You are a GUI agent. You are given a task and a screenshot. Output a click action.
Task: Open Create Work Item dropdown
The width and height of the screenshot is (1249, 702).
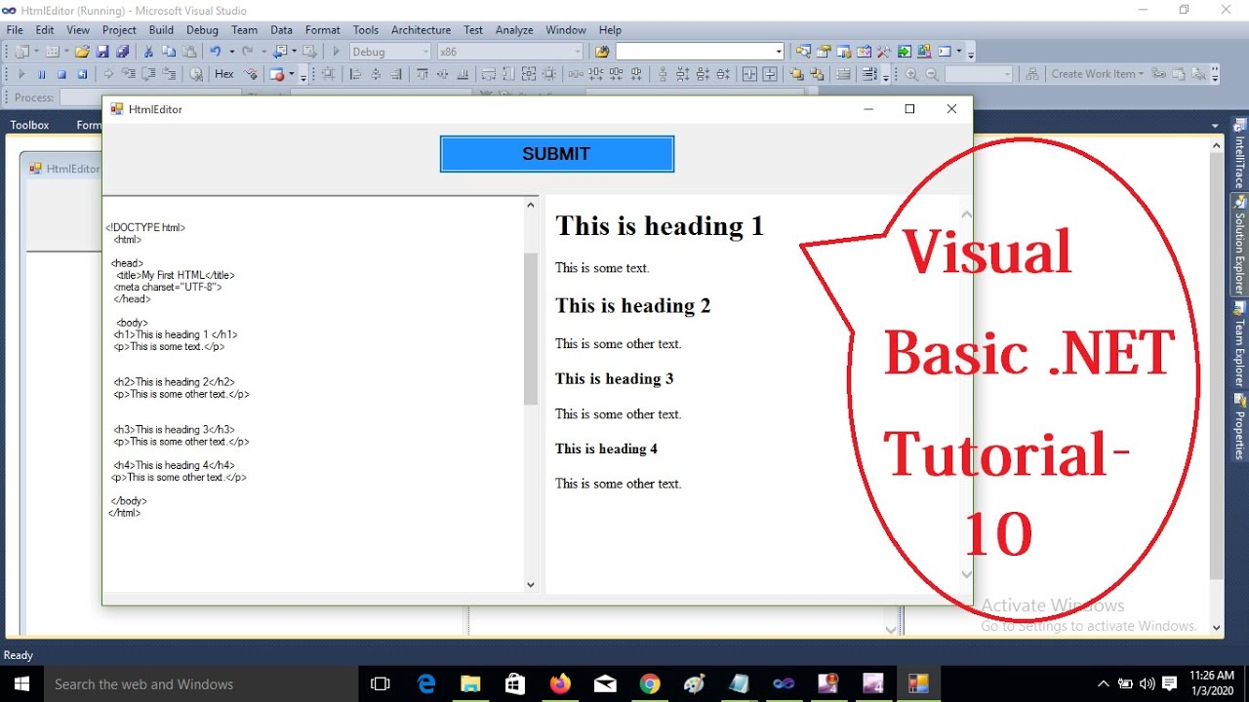point(1097,74)
